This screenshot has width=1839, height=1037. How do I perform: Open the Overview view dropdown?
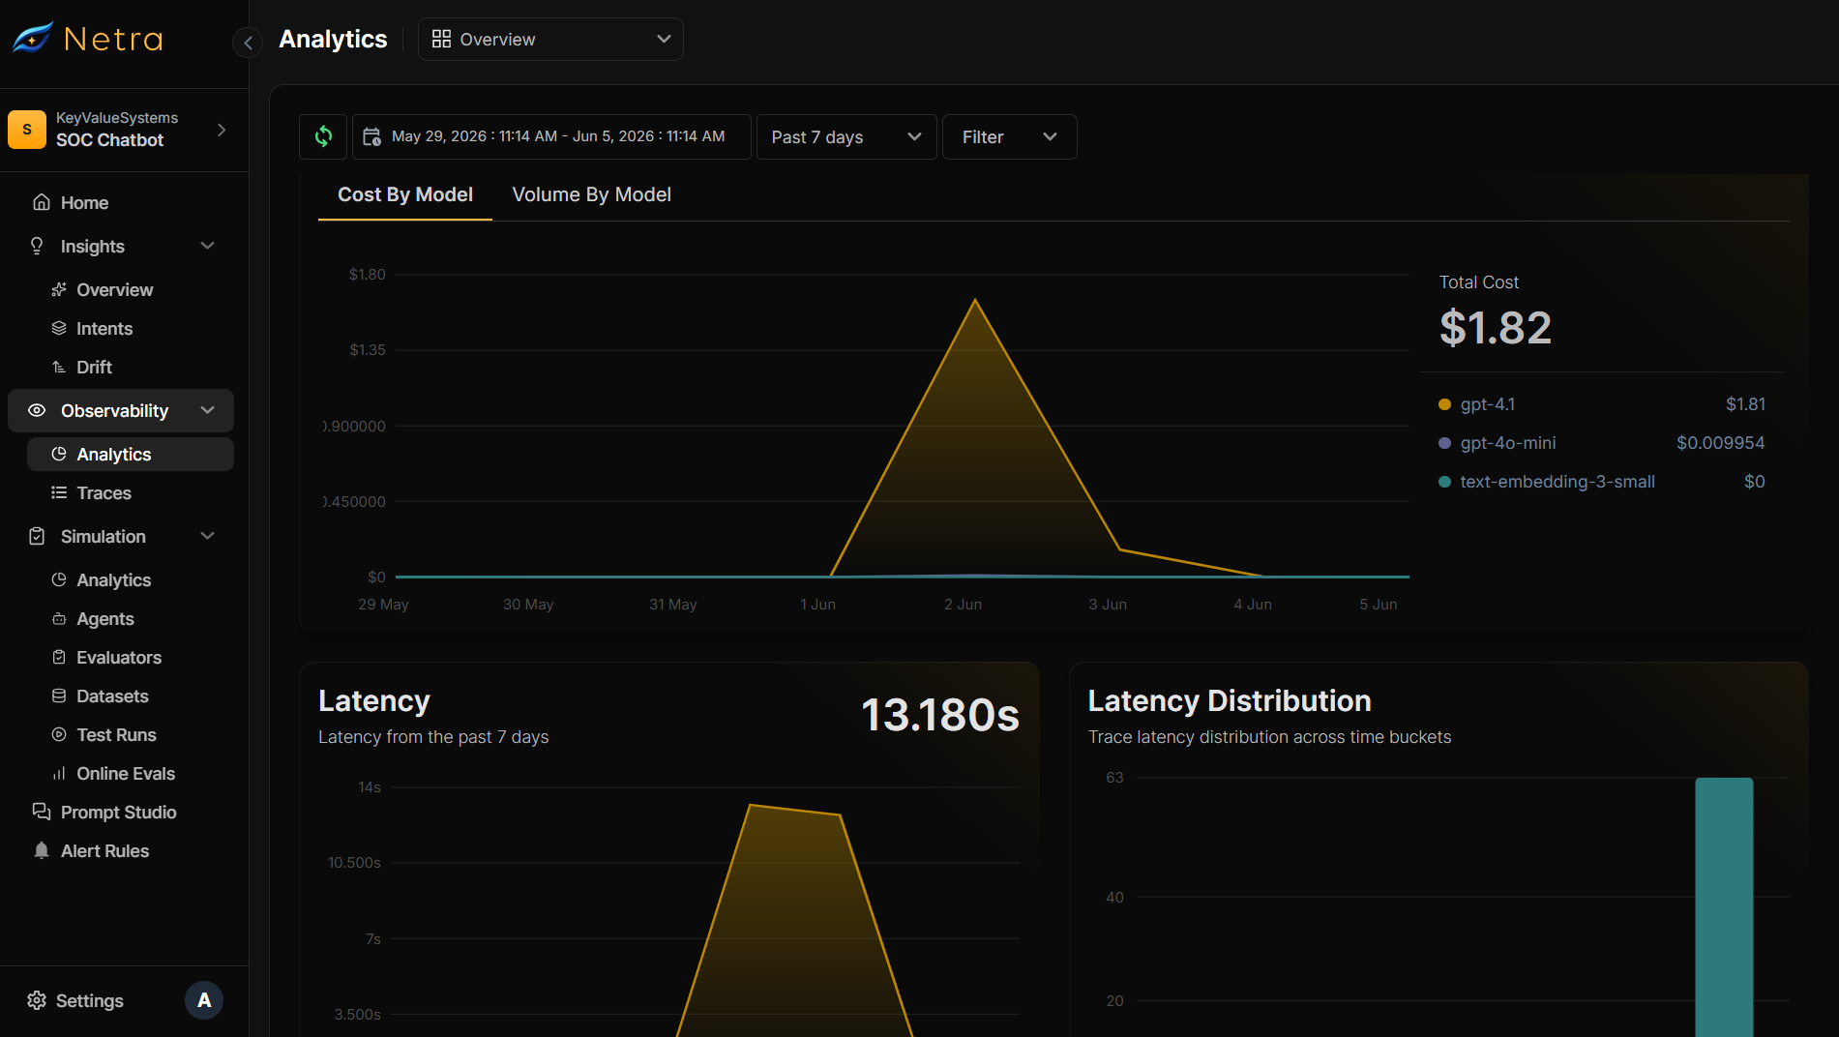pos(550,39)
